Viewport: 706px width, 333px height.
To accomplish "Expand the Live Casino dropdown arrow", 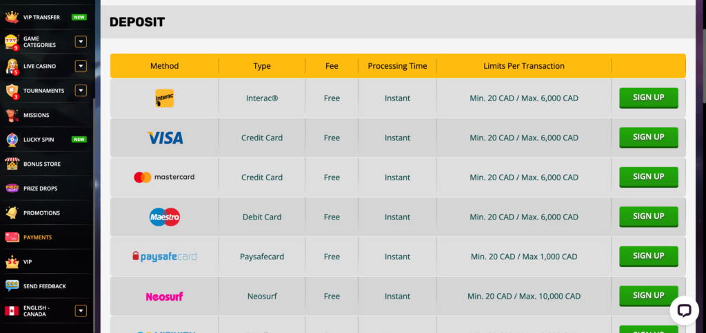I will [x=81, y=66].
